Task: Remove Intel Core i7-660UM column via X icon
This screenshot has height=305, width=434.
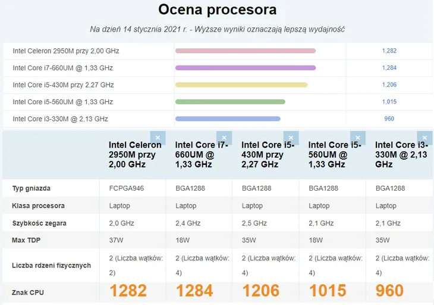Action: point(224,138)
